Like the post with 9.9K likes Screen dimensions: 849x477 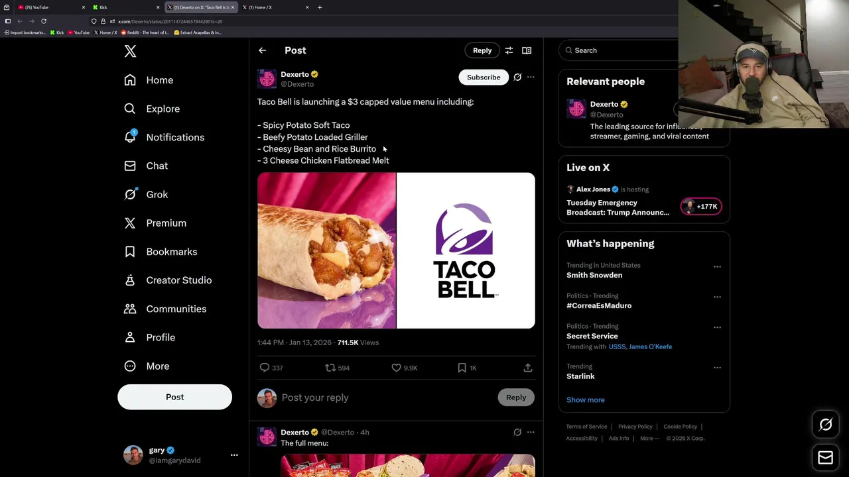coord(404,368)
